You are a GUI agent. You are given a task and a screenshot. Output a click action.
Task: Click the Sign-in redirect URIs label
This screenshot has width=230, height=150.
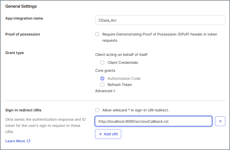tap(23, 110)
